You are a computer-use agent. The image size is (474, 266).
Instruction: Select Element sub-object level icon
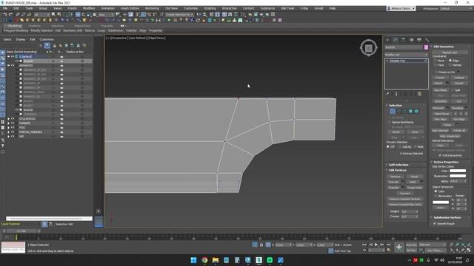pos(416,112)
